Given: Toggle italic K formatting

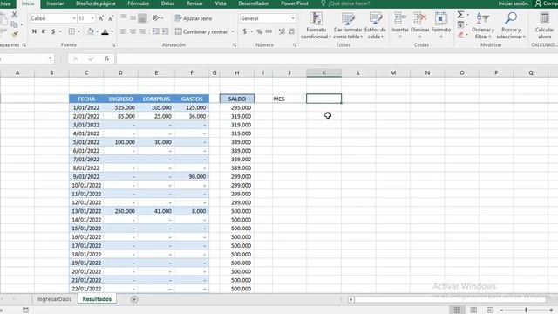Looking at the screenshot, I should 44,31.
